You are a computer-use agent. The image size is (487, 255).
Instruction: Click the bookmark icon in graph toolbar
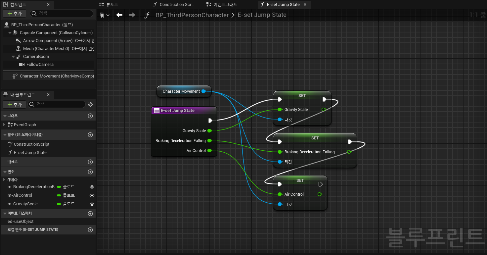(102, 15)
